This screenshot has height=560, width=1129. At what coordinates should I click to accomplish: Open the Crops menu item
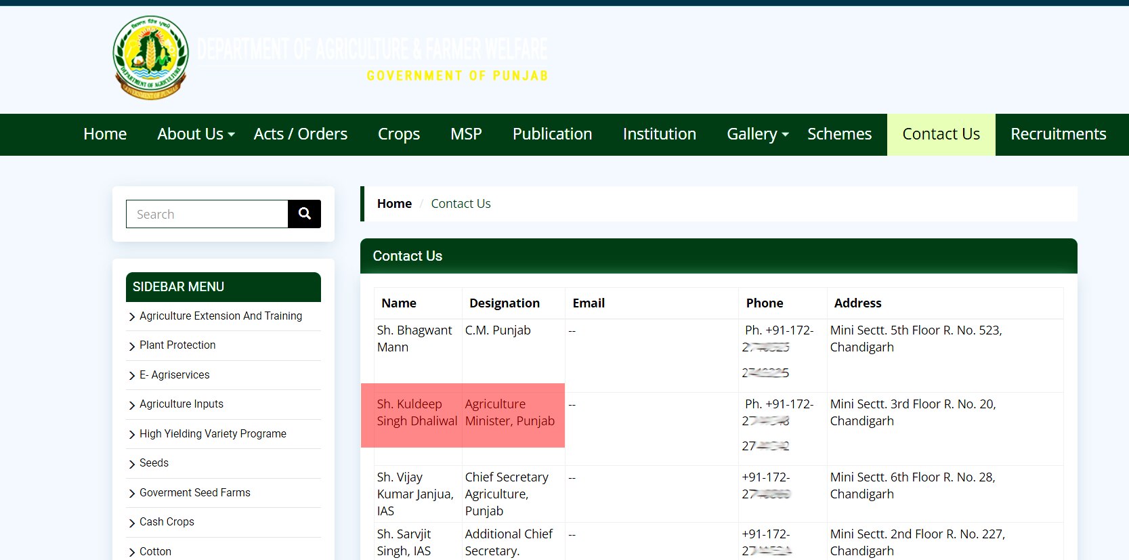[399, 134]
